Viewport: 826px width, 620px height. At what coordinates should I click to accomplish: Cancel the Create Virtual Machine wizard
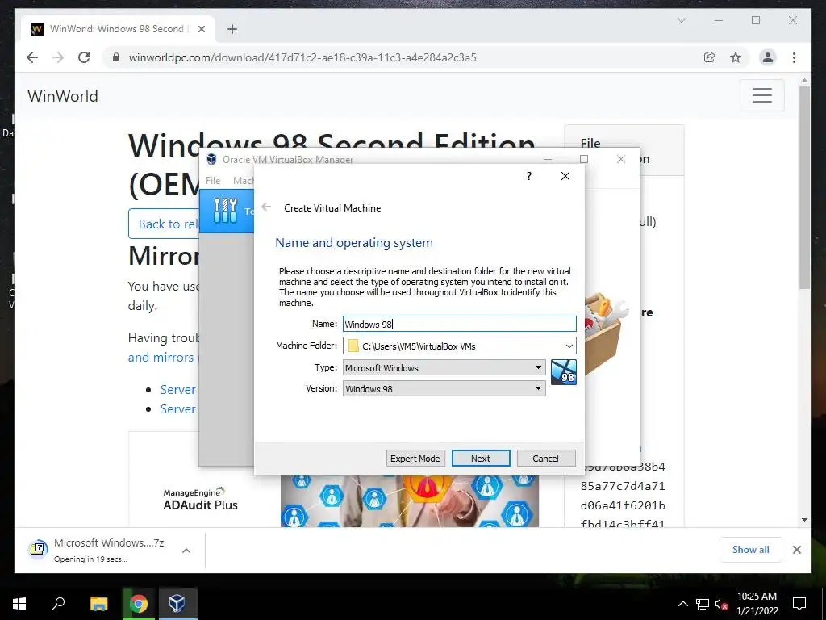tap(545, 459)
